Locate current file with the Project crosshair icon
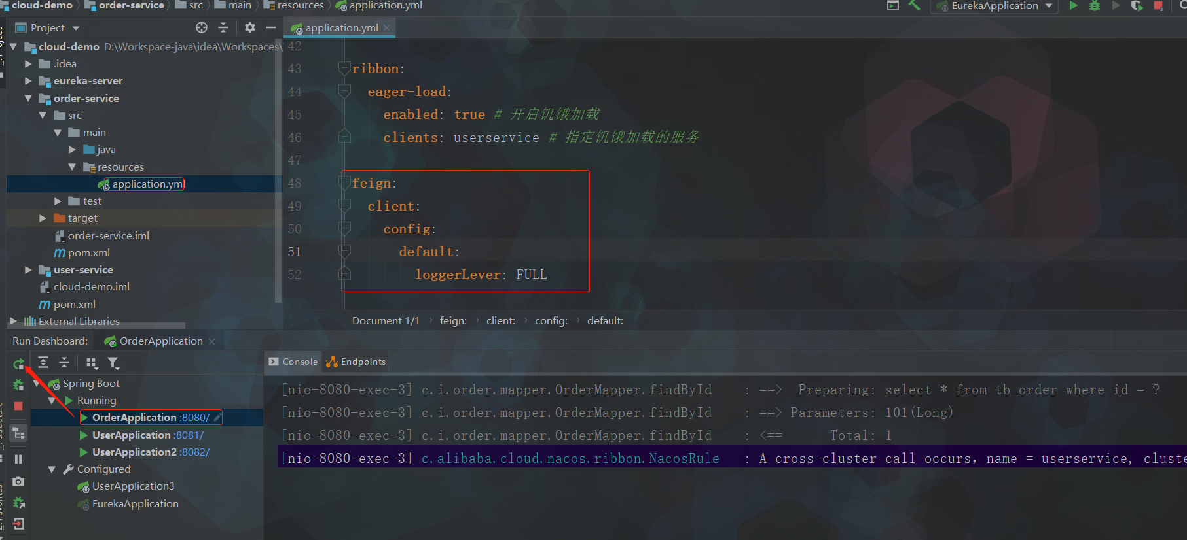The image size is (1187, 540). [x=202, y=27]
